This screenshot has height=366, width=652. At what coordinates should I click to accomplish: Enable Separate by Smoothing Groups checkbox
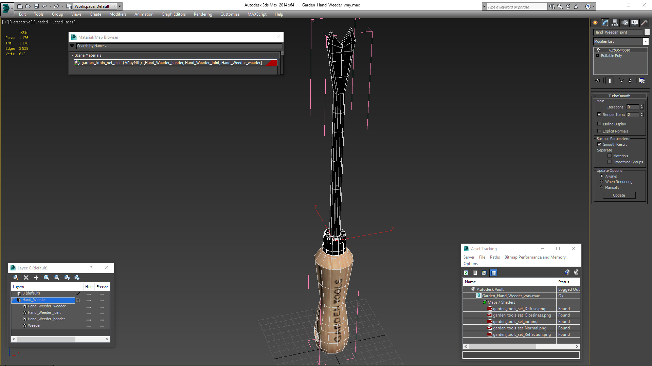[x=610, y=162]
